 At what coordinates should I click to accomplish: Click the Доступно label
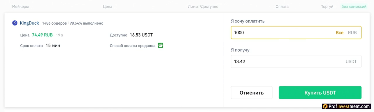[x=119, y=35]
